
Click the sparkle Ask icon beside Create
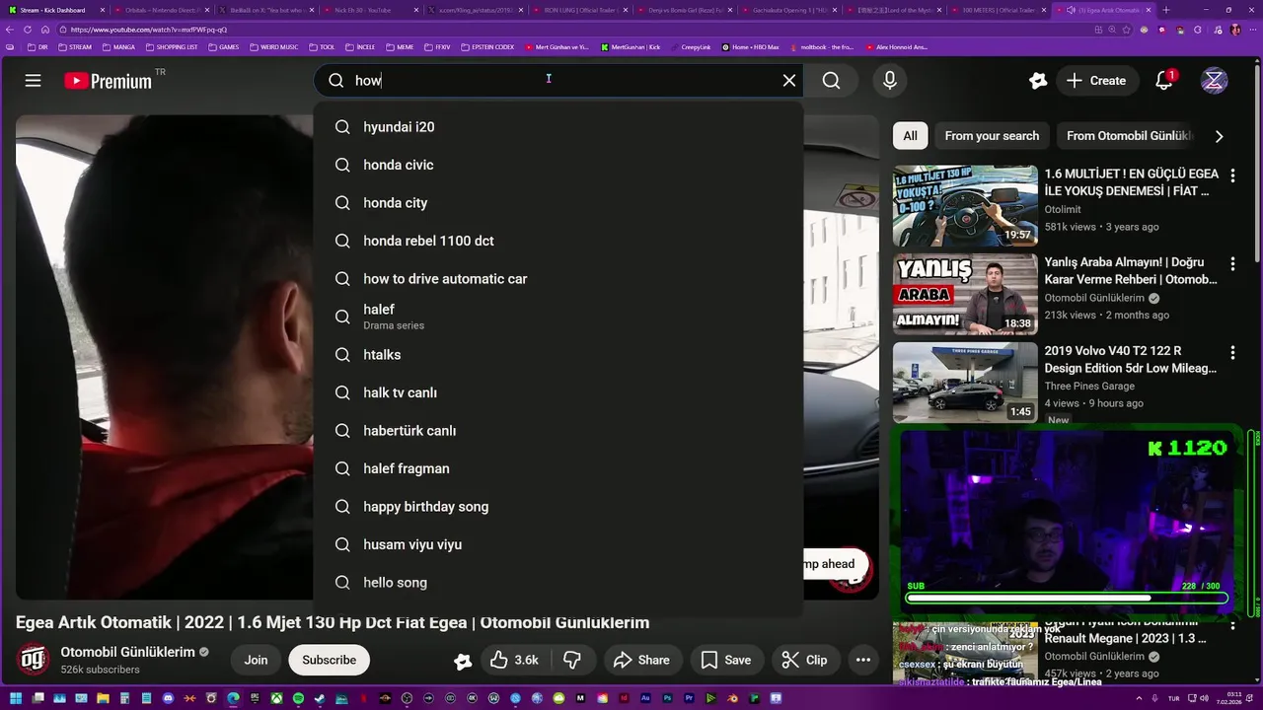click(1037, 81)
